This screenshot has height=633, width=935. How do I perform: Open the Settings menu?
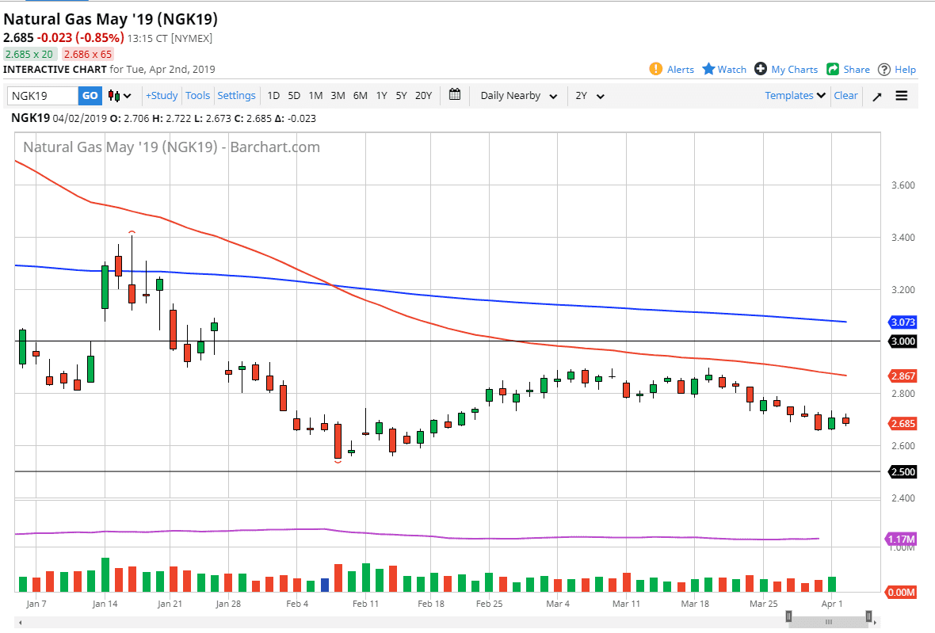click(236, 96)
